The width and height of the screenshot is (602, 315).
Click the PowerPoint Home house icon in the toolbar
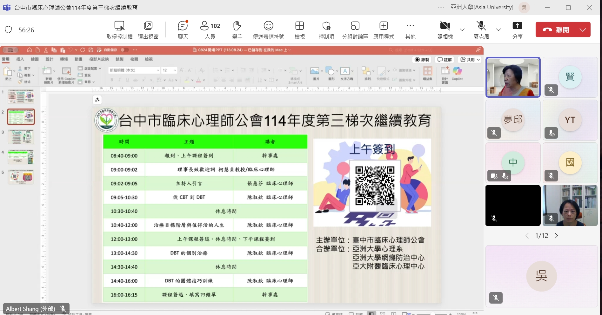pos(29,50)
